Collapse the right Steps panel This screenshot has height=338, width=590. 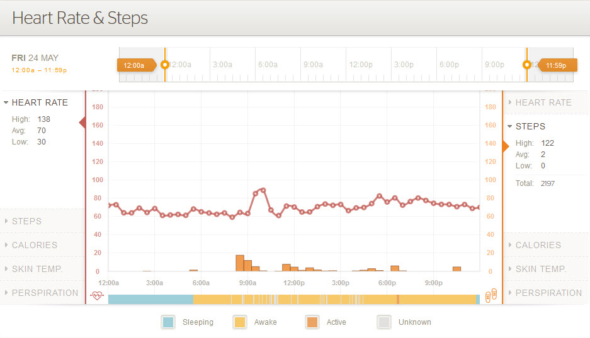click(530, 126)
